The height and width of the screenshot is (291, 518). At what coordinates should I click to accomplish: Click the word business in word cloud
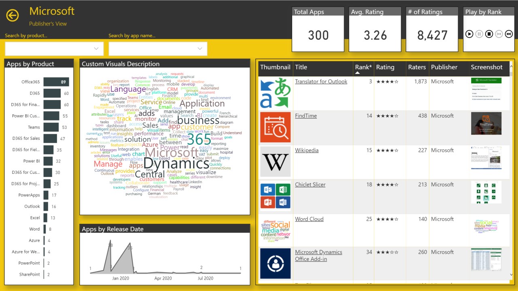click(198, 120)
